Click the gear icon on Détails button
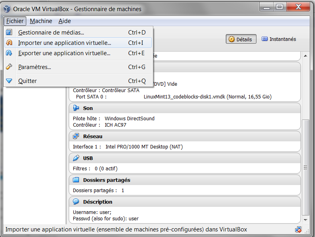315x237 pixels. coord(232,39)
